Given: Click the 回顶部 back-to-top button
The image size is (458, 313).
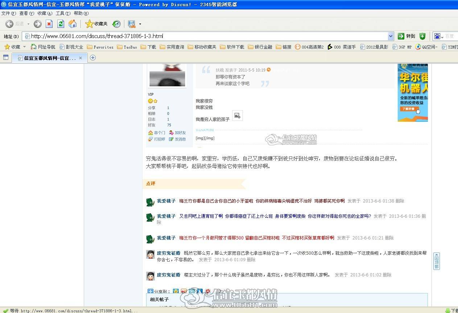Looking at the screenshot, I should (x=437, y=261).
